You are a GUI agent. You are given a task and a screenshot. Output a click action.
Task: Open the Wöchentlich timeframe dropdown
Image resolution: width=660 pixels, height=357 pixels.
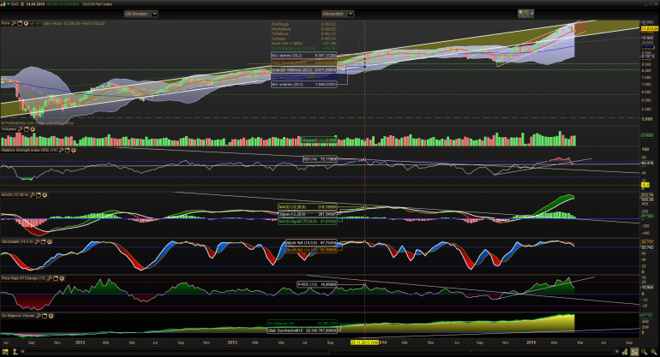pyautogui.click(x=338, y=14)
